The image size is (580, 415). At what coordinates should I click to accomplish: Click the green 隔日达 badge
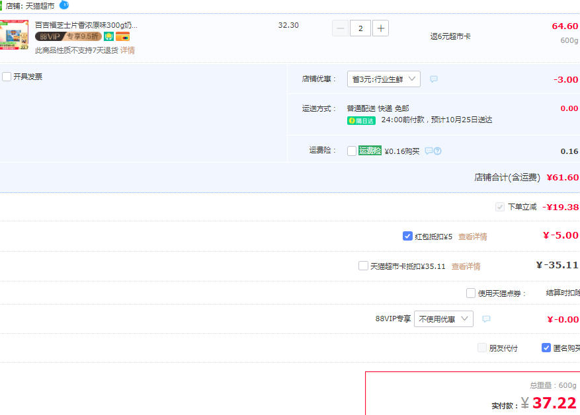point(361,121)
